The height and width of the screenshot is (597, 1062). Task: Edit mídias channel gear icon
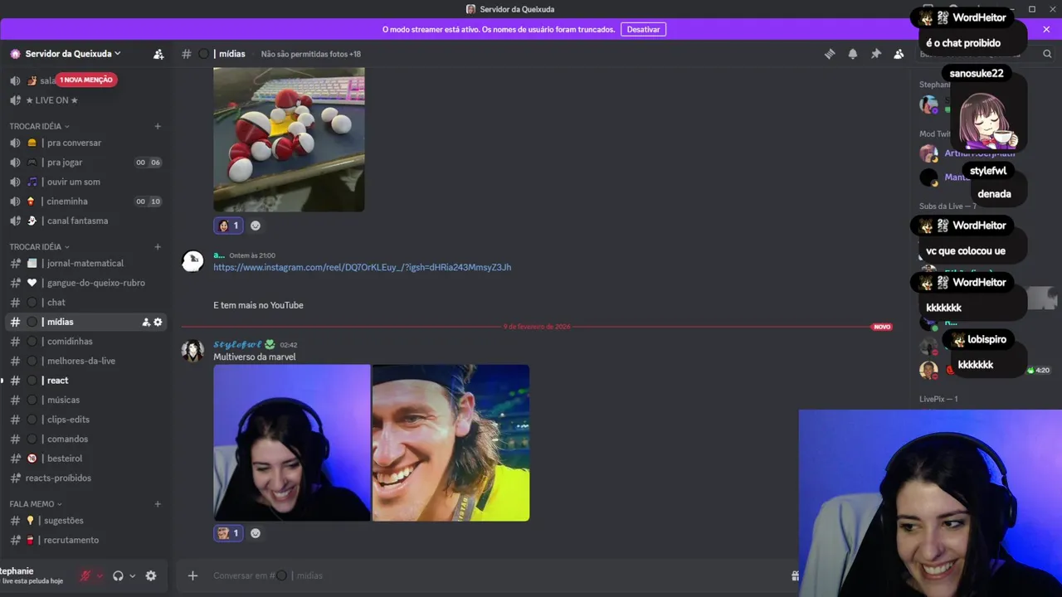(158, 322)
